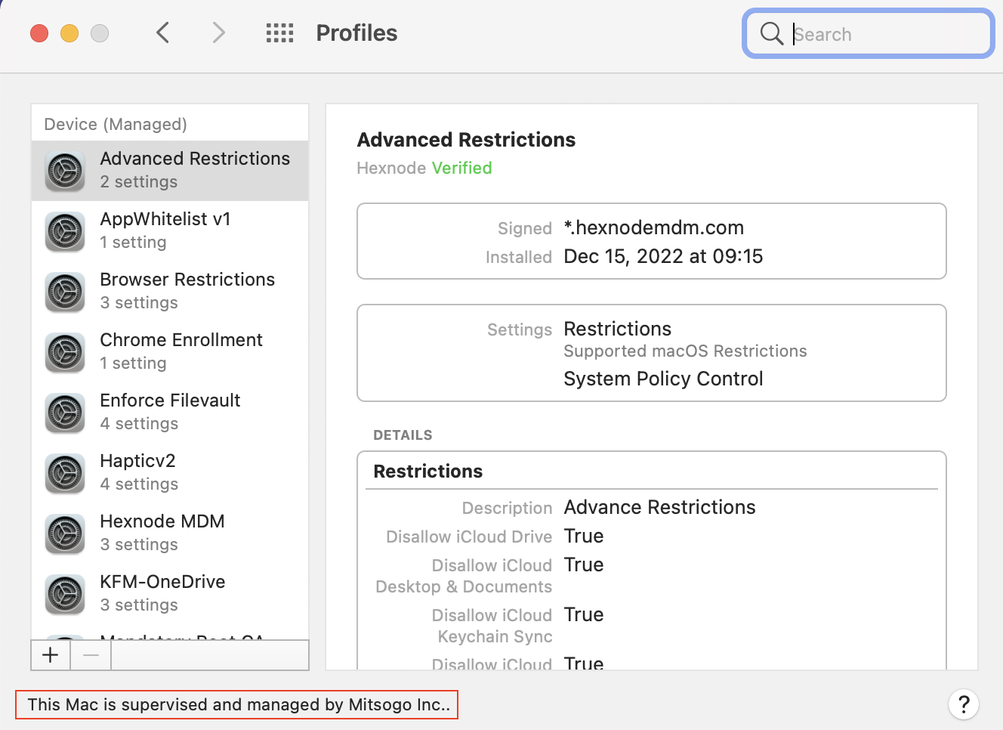Select Hexnode MDM profile
The image size is (1003, 730).
tap(170, 534)
